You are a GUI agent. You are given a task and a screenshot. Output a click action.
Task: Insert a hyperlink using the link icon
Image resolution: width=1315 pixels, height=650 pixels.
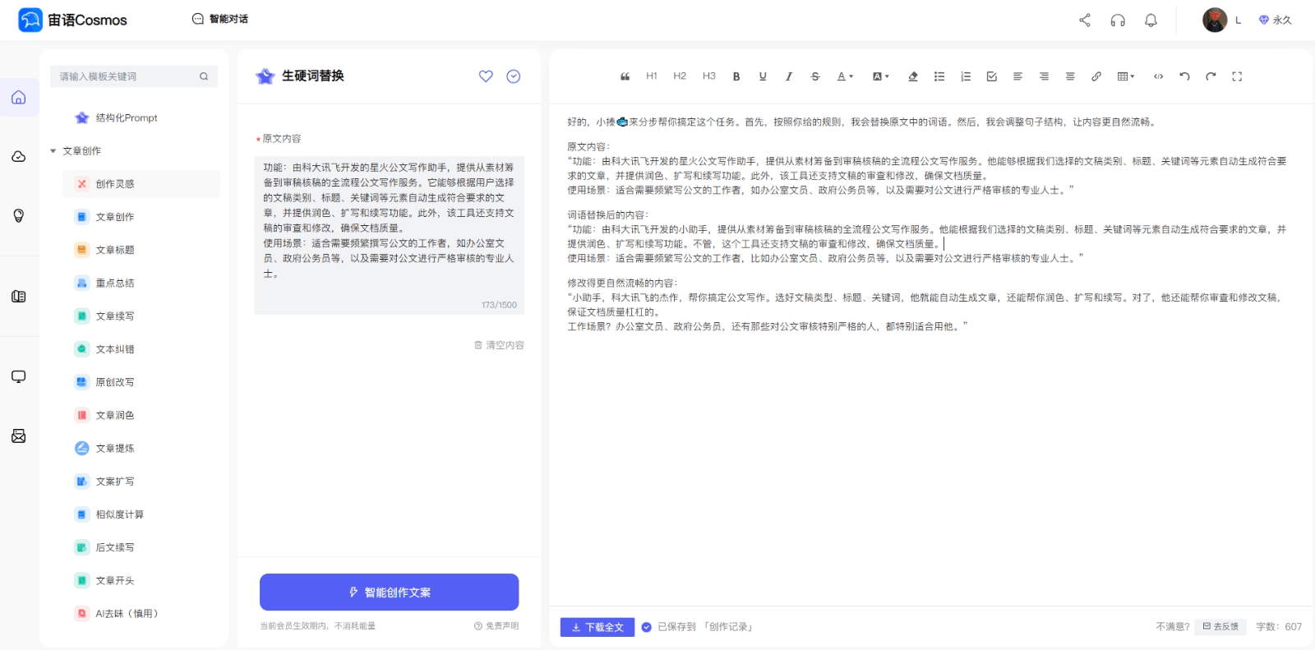click(x=1096, y=76)
